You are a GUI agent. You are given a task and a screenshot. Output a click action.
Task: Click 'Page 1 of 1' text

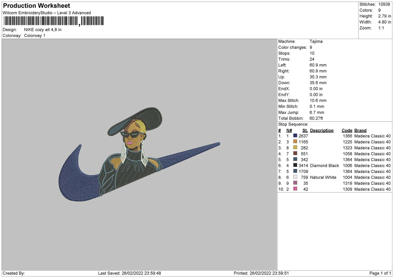[380, 273]
